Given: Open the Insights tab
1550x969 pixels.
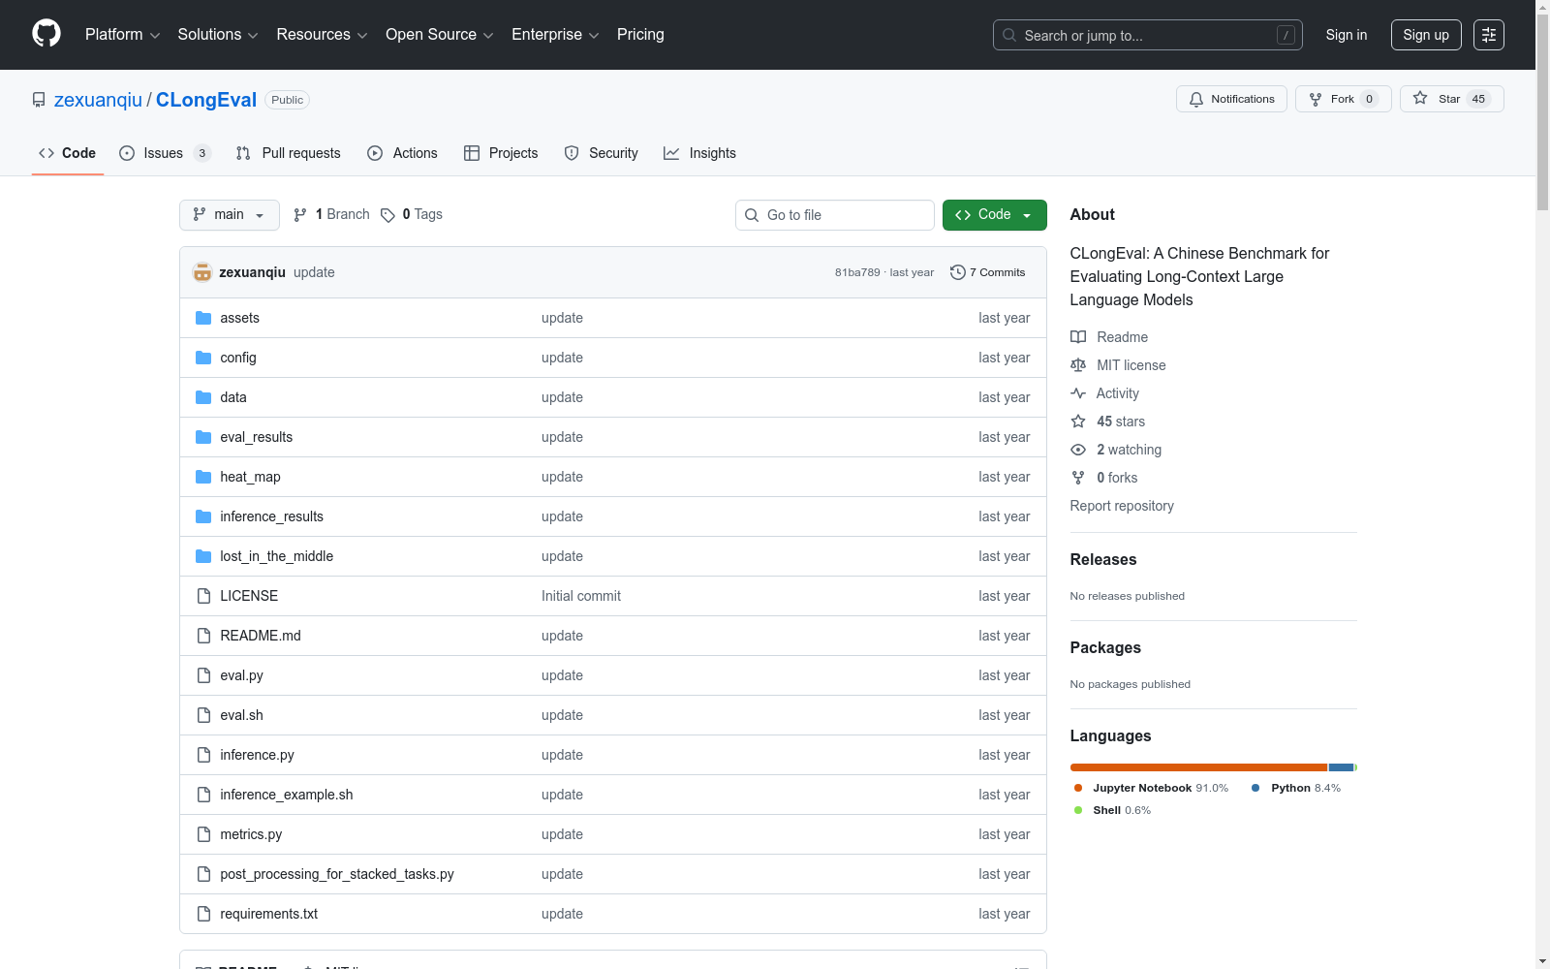Looking at the screenshot, I should 699,153.
